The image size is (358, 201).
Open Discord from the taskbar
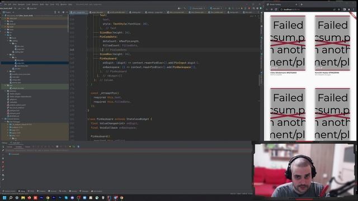(x=72, y=198)
